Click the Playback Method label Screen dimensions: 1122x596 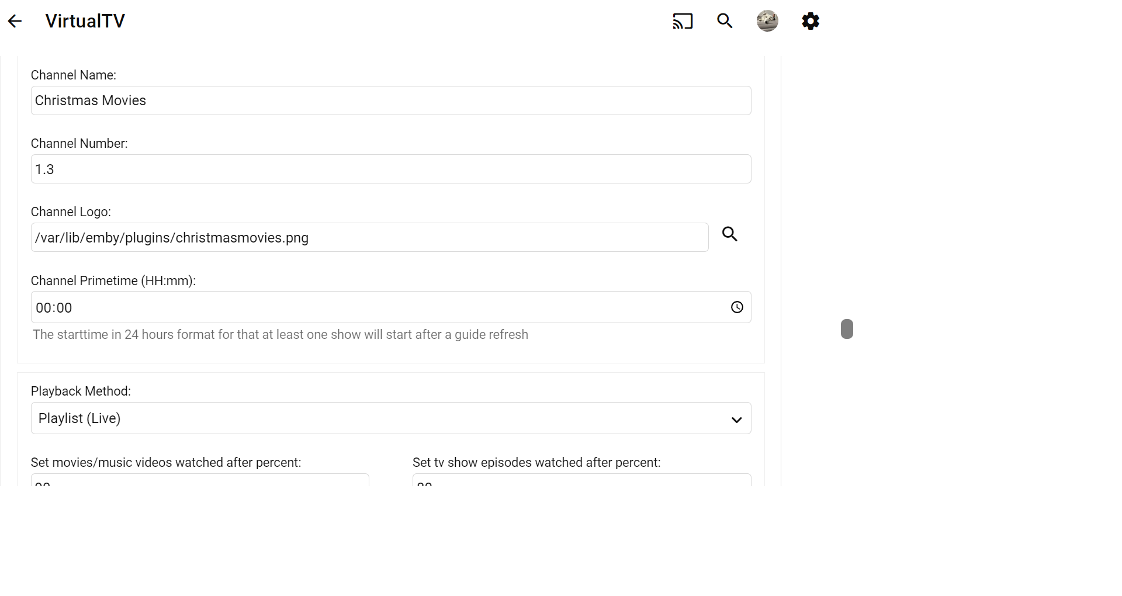81,391
